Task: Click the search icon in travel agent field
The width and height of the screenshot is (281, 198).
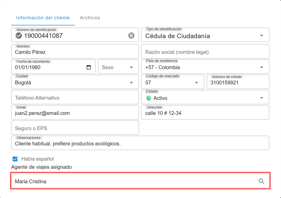Action: tap(261, 181)
